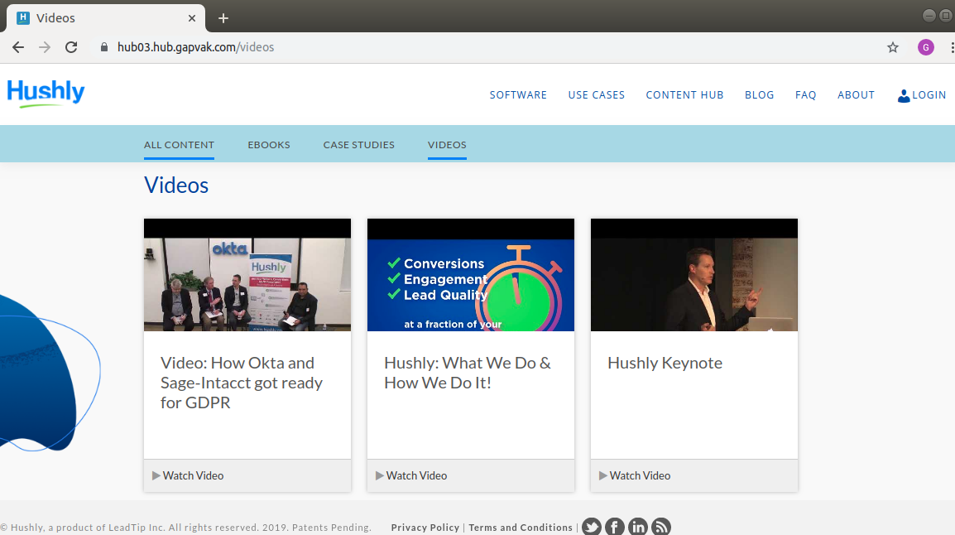Image resolution: width=955 pixels, height=535 pixels.
Task: Open Hushly Keynote speaker thumbnail
Action: [694, 275]
